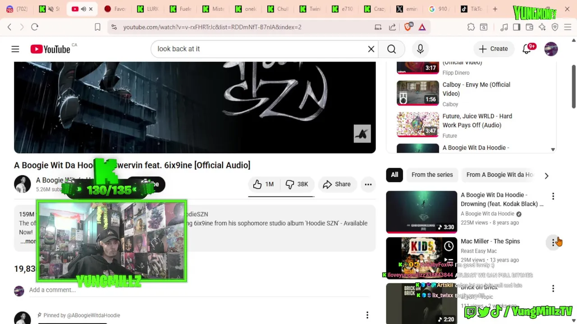
Task: Switch to the Favo tab
Action: click(115, 9)
